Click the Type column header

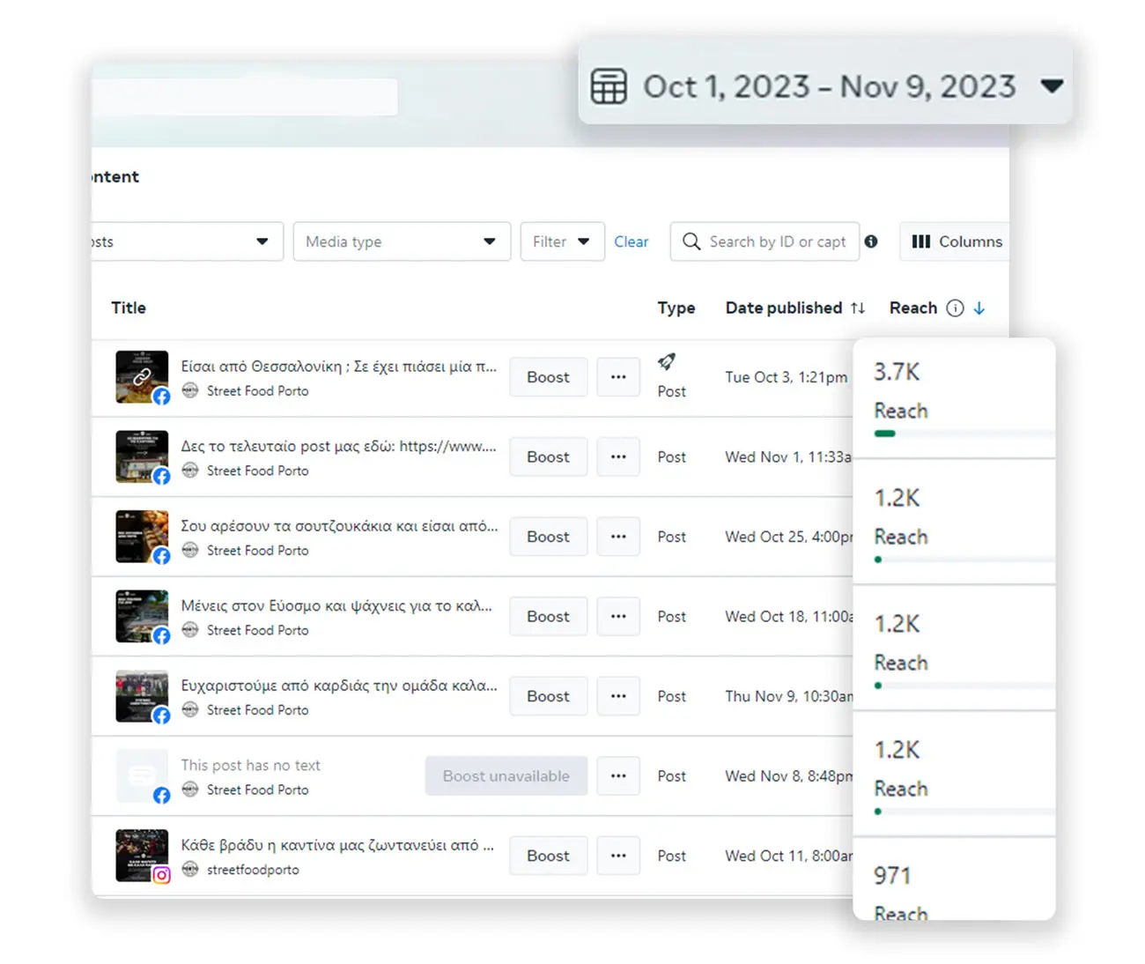click(676, 308)
